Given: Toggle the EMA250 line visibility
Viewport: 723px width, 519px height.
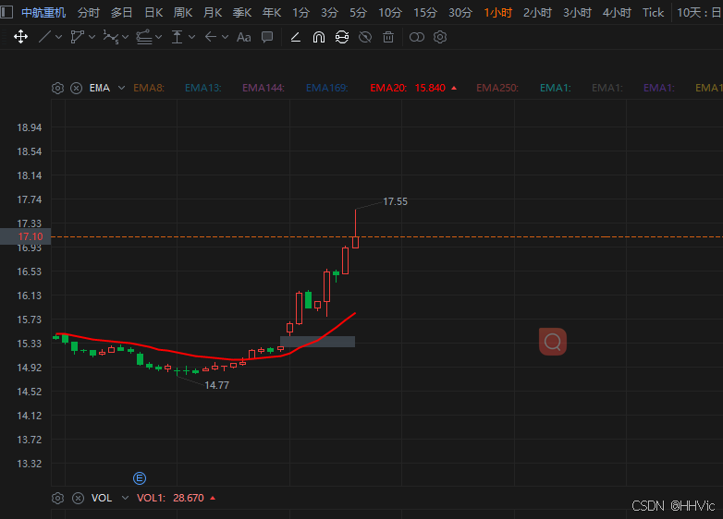Looking at the screenshot, I should (497, 88).
